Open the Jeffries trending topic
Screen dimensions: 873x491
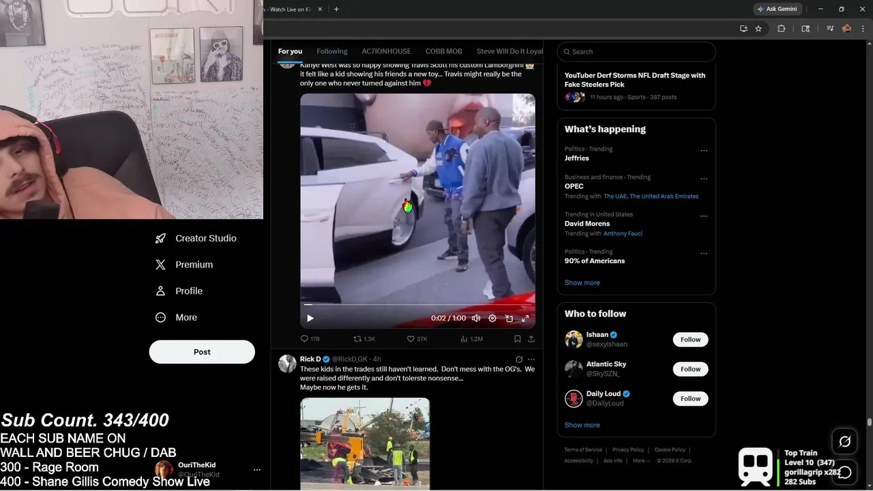[576, 158]
